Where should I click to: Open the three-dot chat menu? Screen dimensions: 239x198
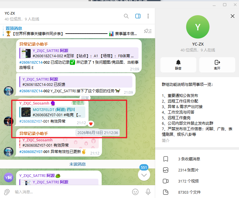click(148, 16)
